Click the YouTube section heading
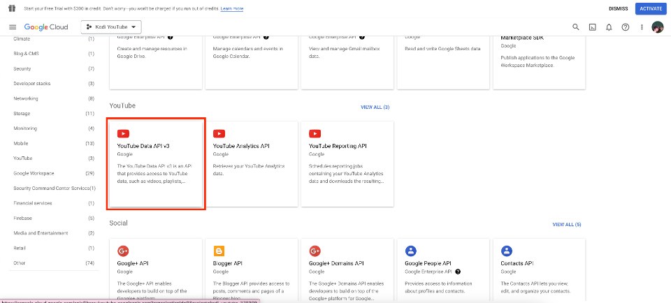Screen dimensions: 671x303 pyautogui.click(x=122, y=105)
